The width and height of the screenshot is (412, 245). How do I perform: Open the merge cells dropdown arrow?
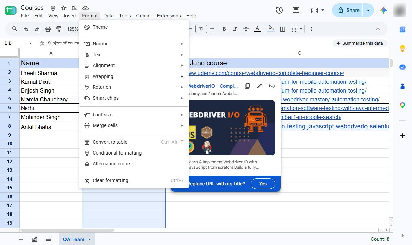[301, 29]
